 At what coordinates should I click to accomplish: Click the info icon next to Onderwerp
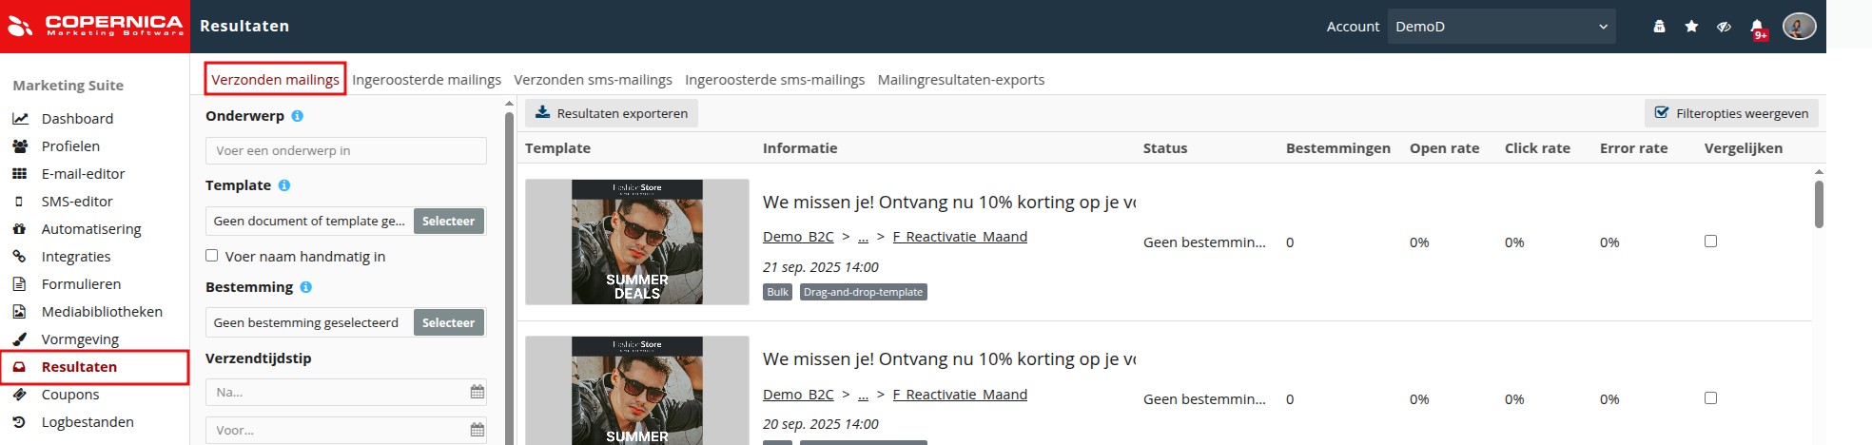coord(297,116)
